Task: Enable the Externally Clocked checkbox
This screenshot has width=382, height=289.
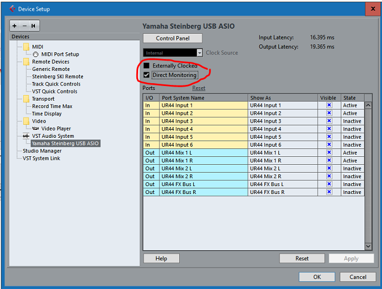Action: 146,65
